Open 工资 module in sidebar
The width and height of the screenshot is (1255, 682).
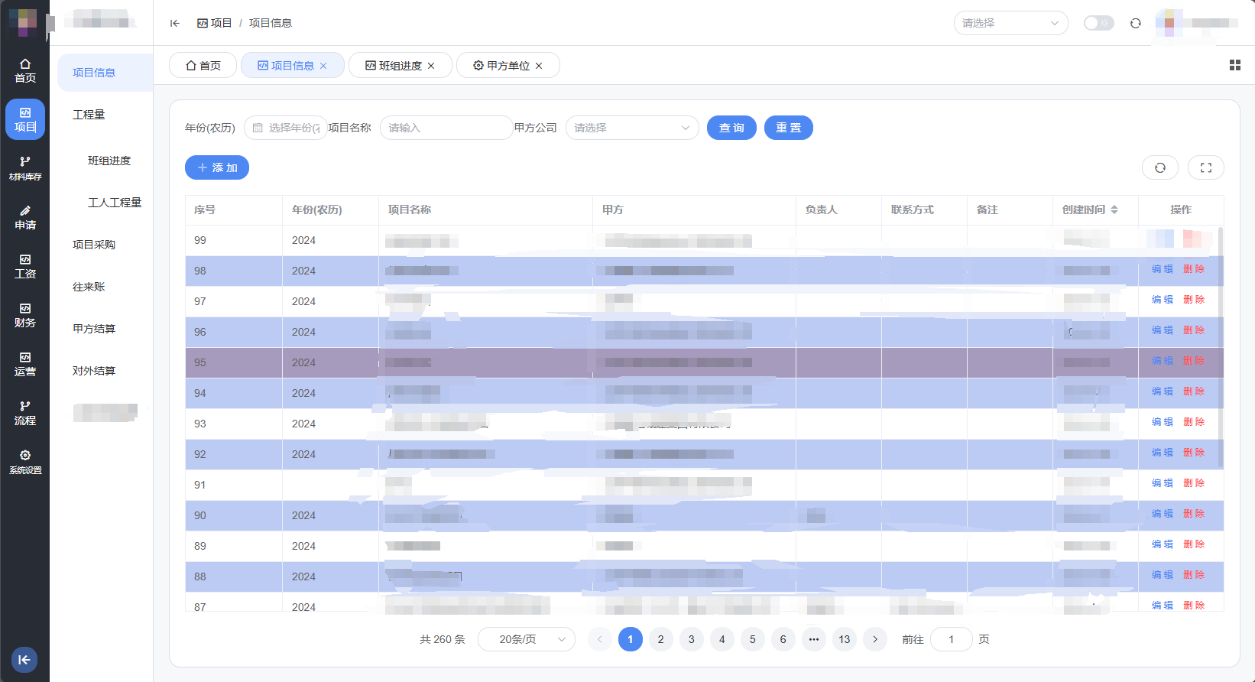pos(25,266)
